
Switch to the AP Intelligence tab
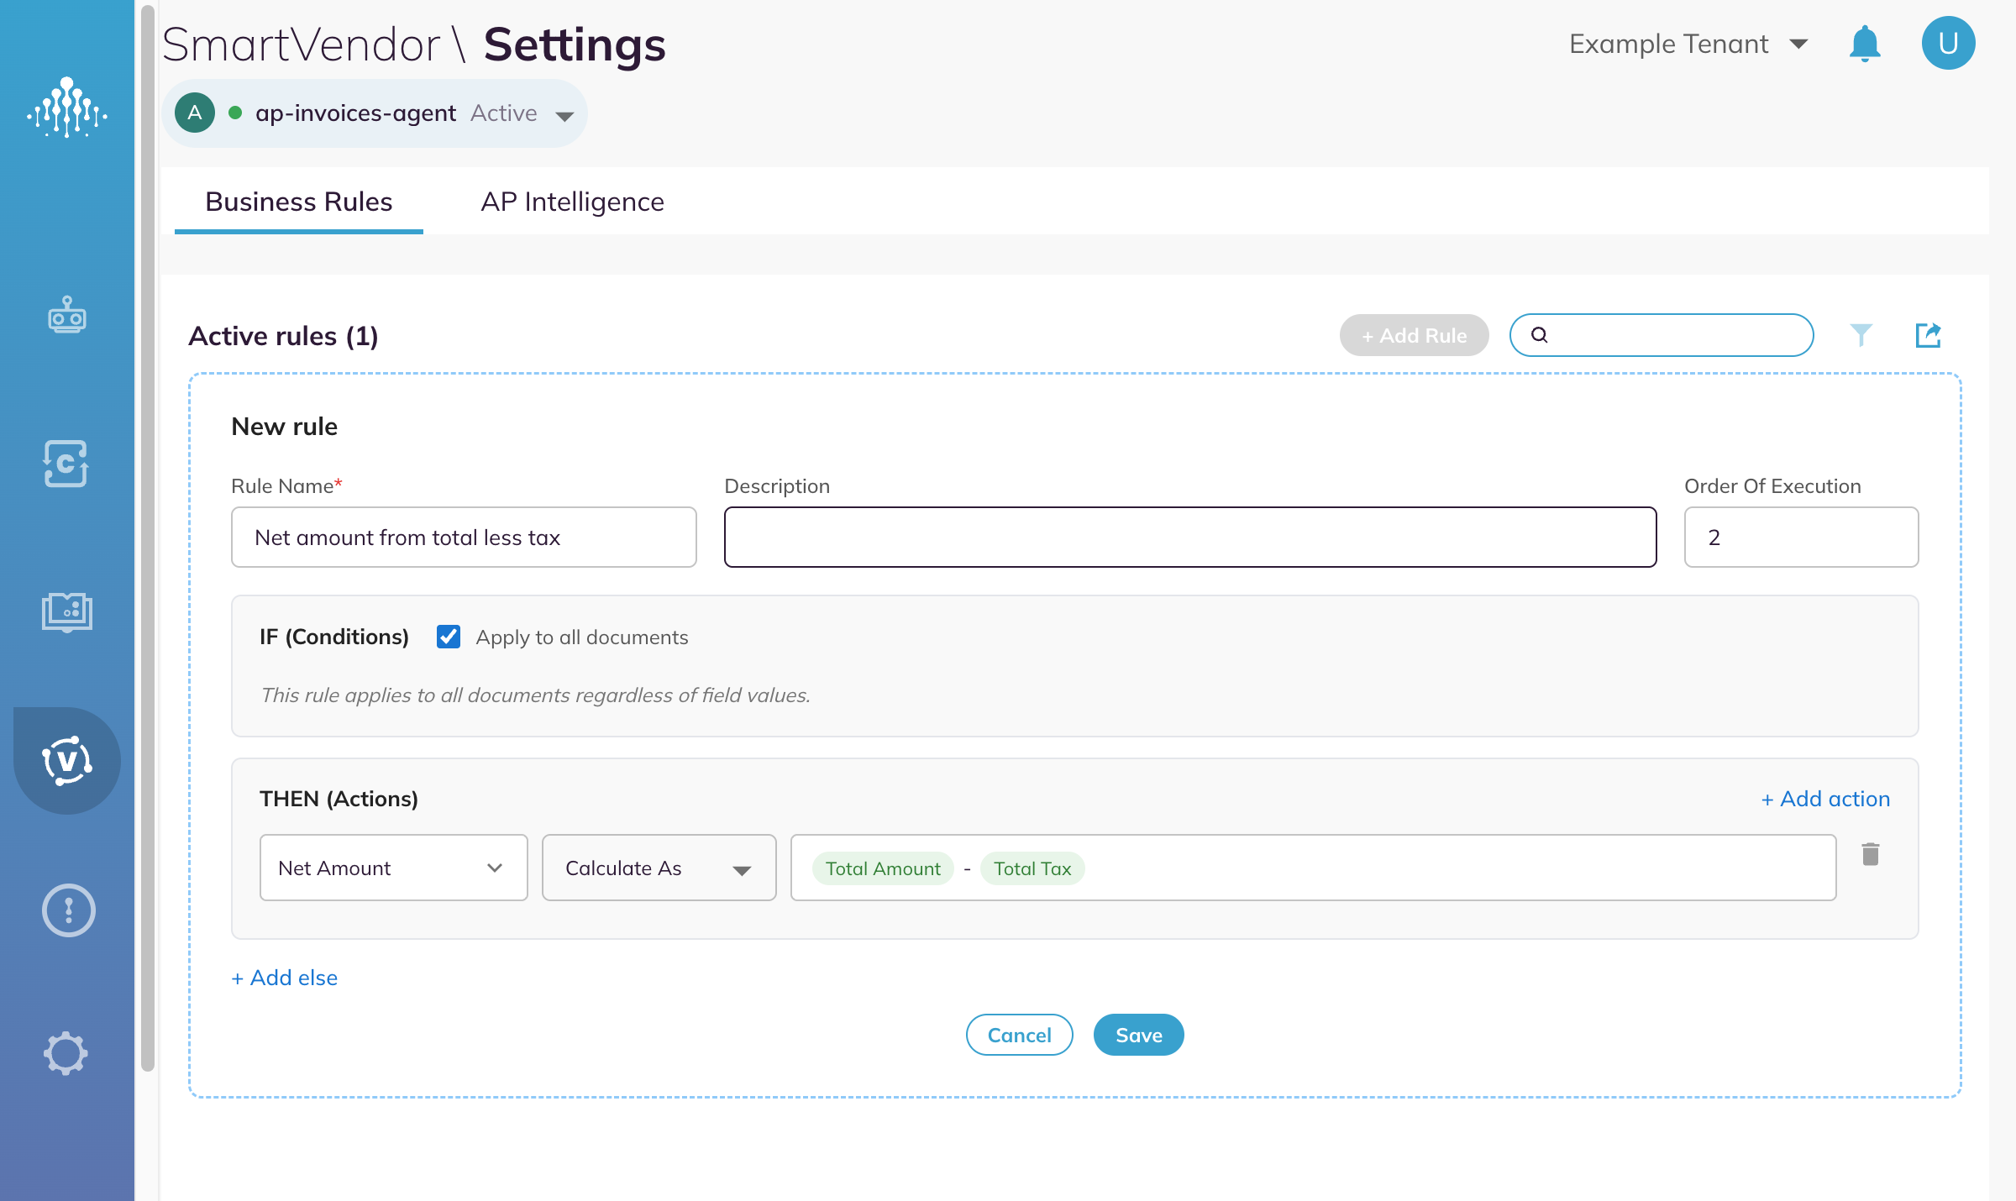(x=573, y=202)
